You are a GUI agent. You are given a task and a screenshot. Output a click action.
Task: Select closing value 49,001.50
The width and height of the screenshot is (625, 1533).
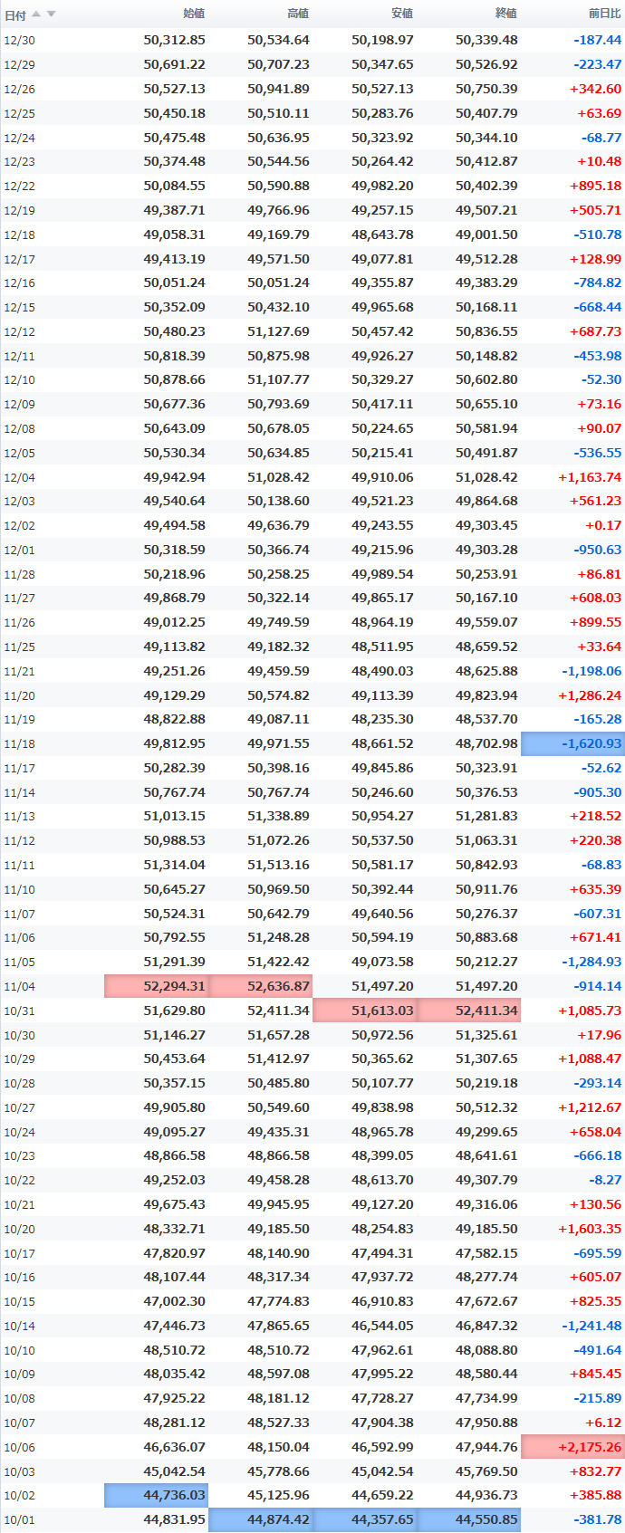[486, 235]
